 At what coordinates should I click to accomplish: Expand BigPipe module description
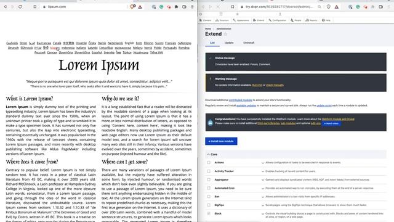pos(263,205)
